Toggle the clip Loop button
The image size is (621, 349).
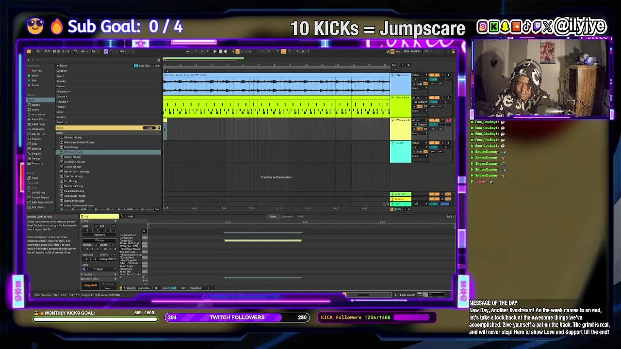[99, 240]
